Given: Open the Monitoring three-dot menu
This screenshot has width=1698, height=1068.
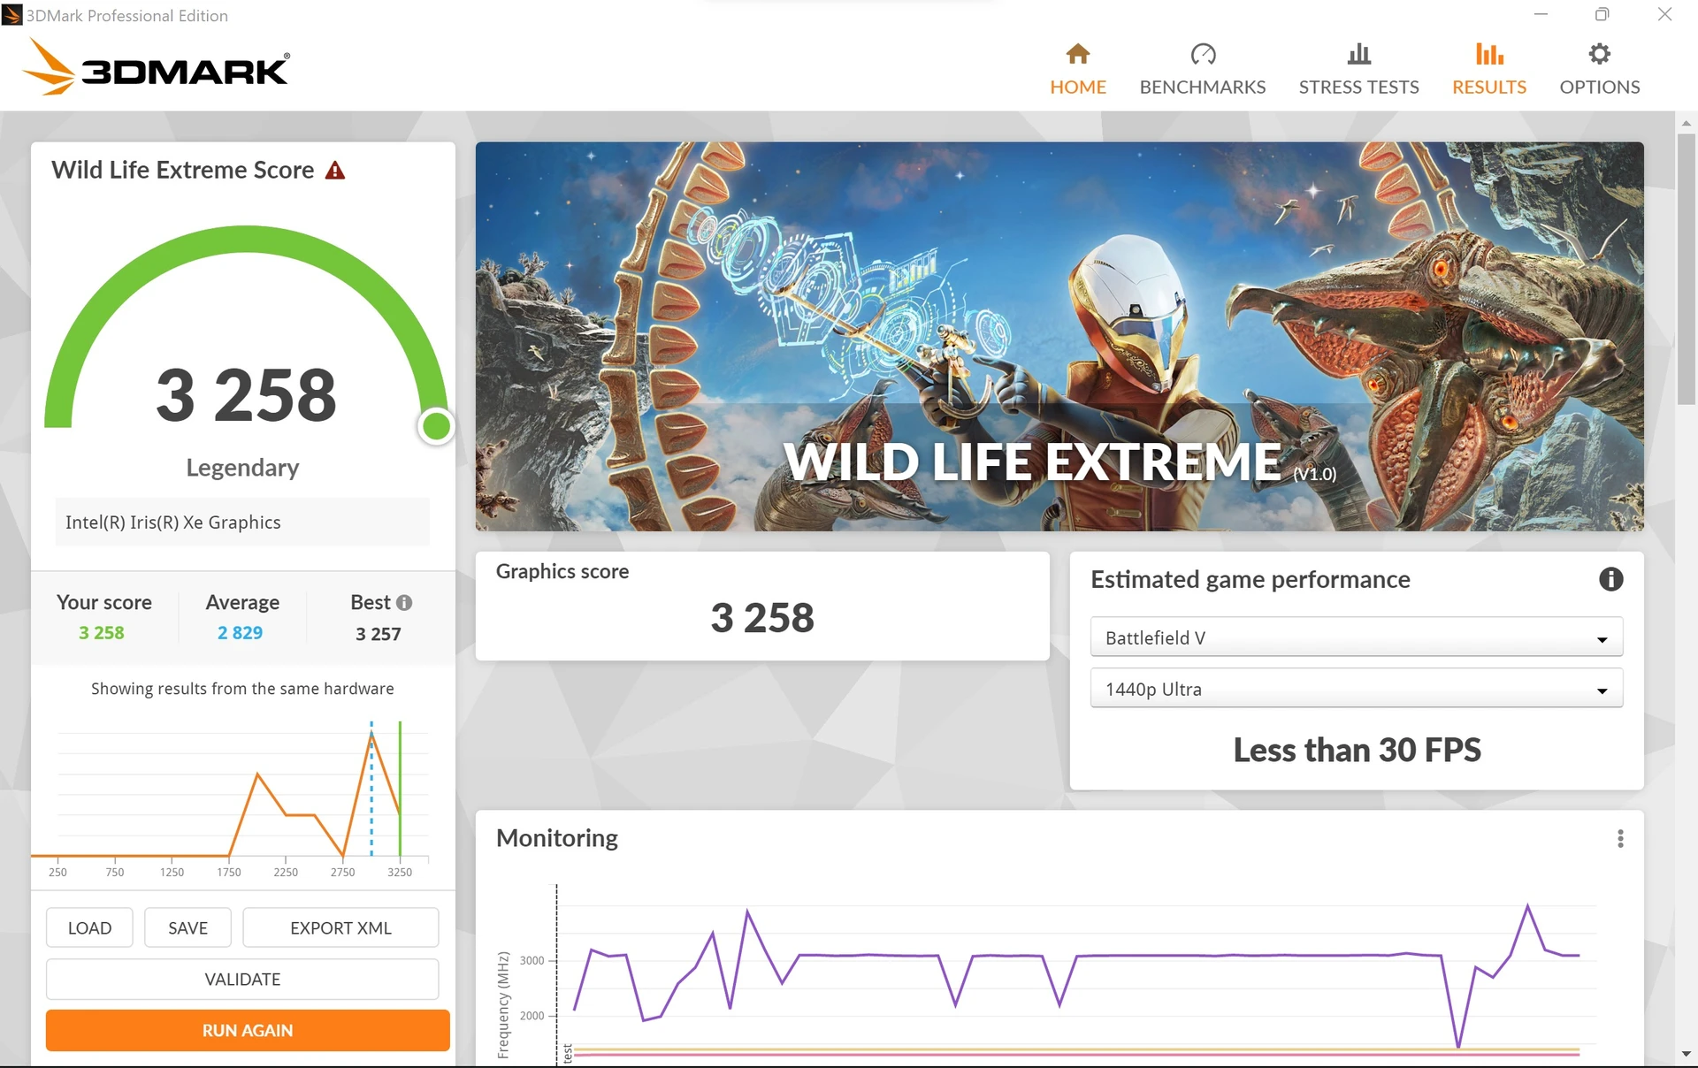Looking at the screenshot, I should tap(1620, 838).
